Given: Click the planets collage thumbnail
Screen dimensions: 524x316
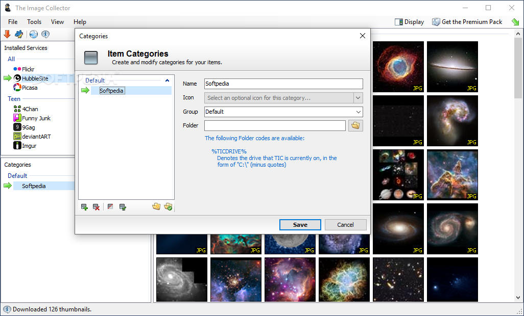Looking at the screenshot, I should 398,175.
